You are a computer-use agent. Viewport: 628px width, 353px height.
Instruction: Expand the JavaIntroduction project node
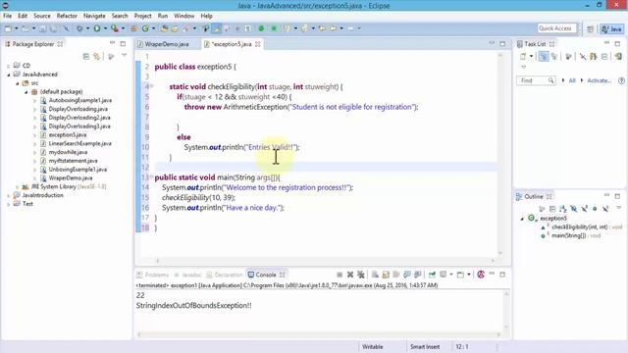coord(9,196)
